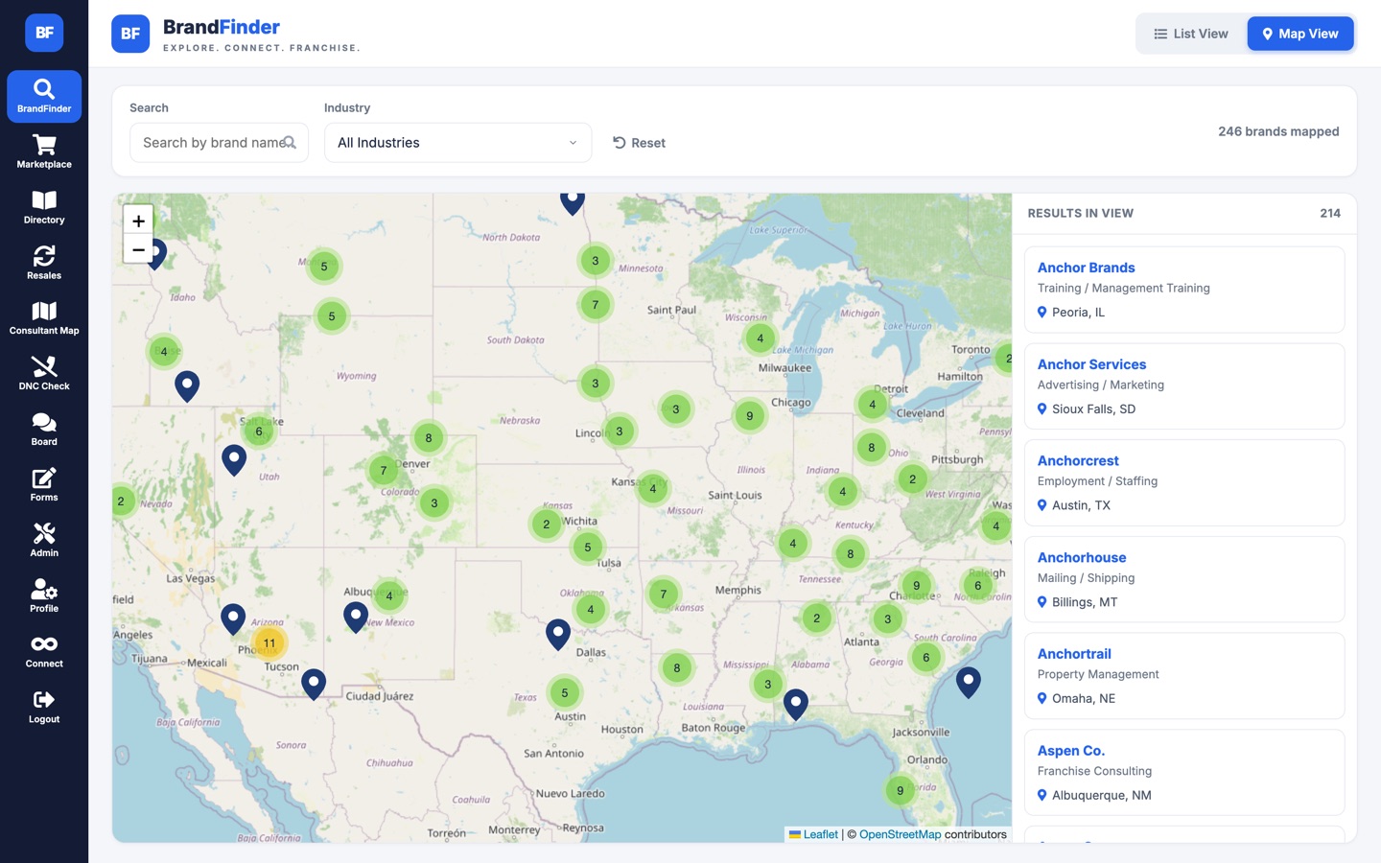Screen dimensions: 1381x863
Task: Zoom in on the map
Action: [138, 221]
